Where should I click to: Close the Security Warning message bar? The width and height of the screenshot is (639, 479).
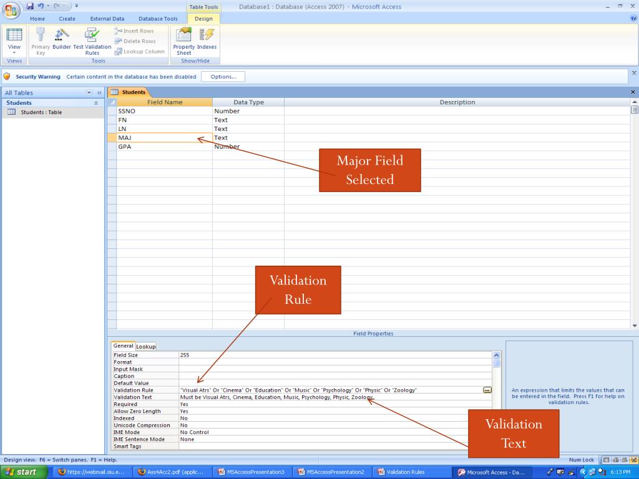634,73
